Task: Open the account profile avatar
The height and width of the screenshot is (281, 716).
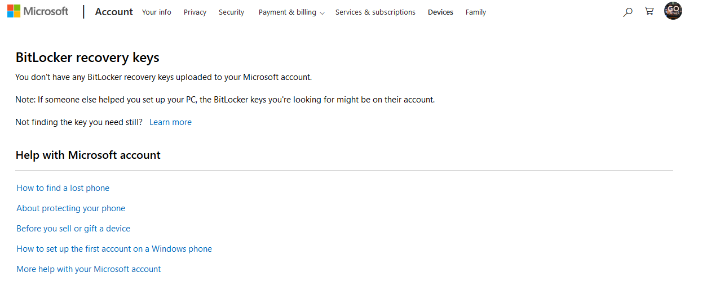Action: coord(673,11)
